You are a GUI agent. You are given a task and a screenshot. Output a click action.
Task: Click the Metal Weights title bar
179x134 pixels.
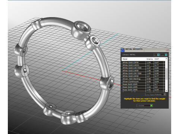coord(145,50)
